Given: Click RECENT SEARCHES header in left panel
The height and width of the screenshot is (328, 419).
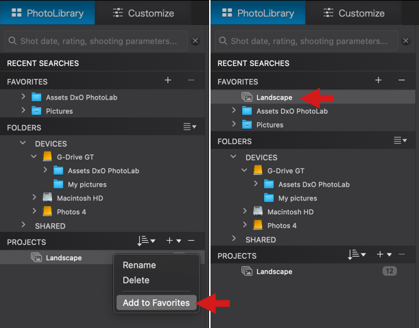Looking at the screenshot, I should pos(43,63).
